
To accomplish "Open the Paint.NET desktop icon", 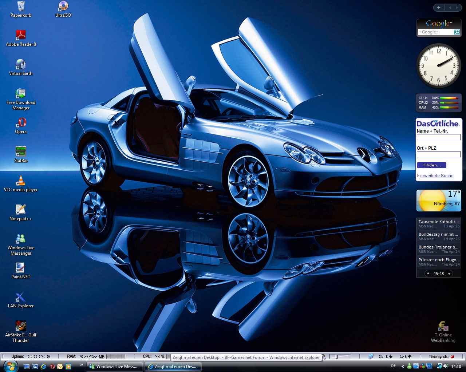I will click(x=21, y=268).
